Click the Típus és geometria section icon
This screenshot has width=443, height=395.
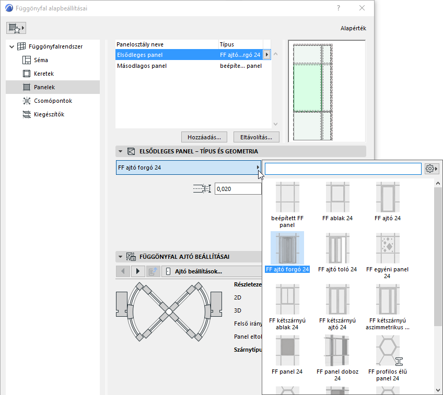coord(131,151)
